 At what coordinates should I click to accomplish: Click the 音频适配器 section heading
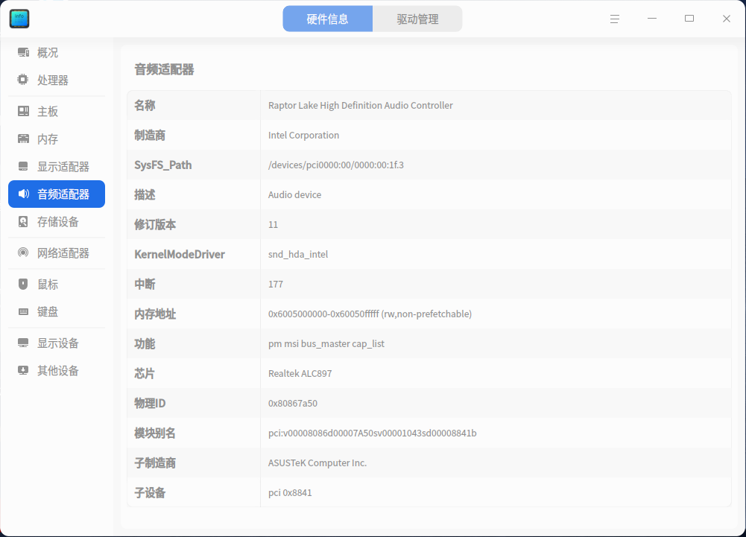click(164, 69)
